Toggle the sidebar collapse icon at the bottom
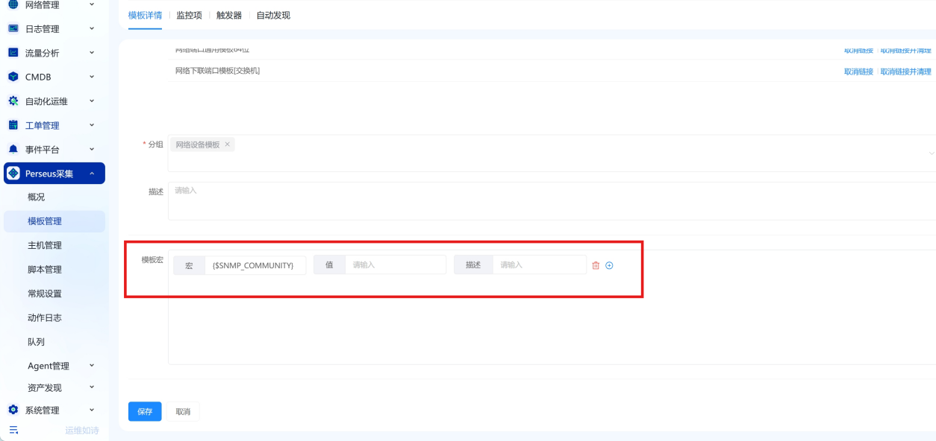 coord(13,430)
